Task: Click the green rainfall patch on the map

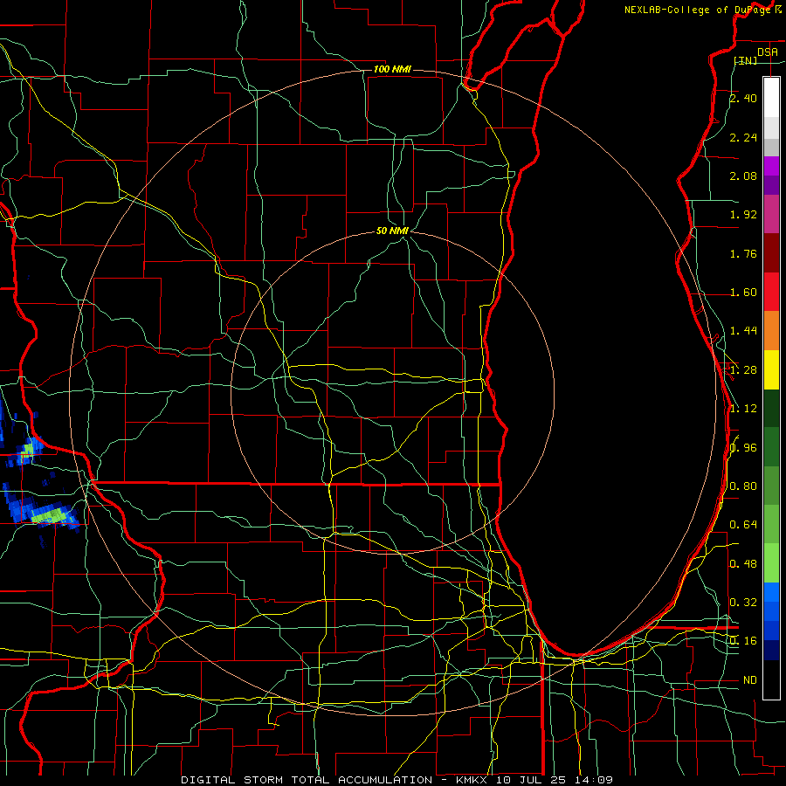Action: pyautogui.click(x=51, y=515)
